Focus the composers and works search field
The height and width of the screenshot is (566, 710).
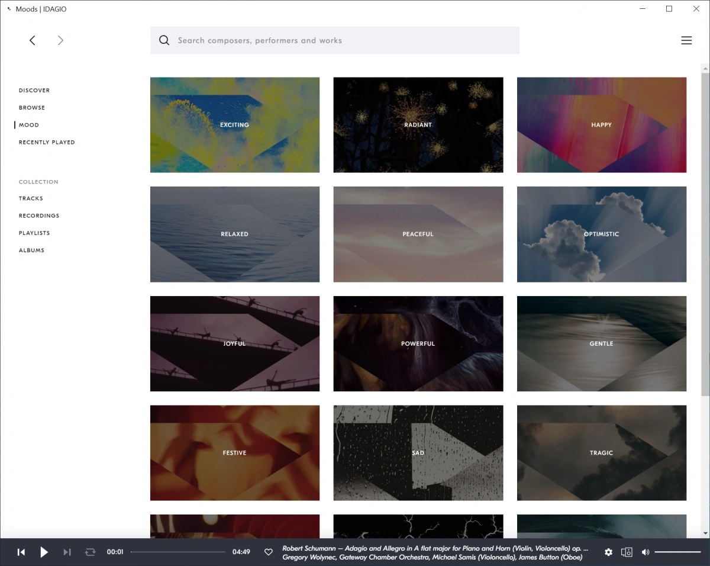[x=335, y=40]
